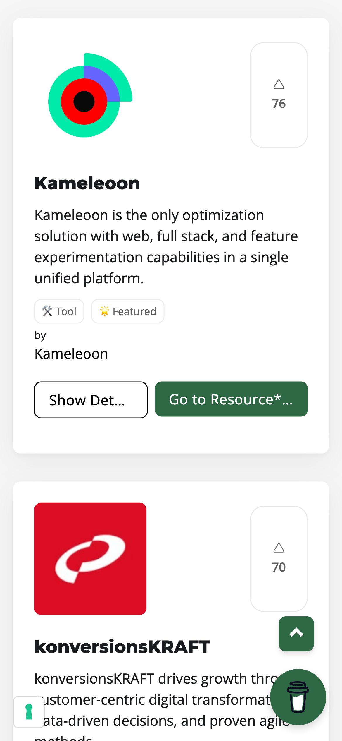Click the 70 vote count

click(279, 567)
